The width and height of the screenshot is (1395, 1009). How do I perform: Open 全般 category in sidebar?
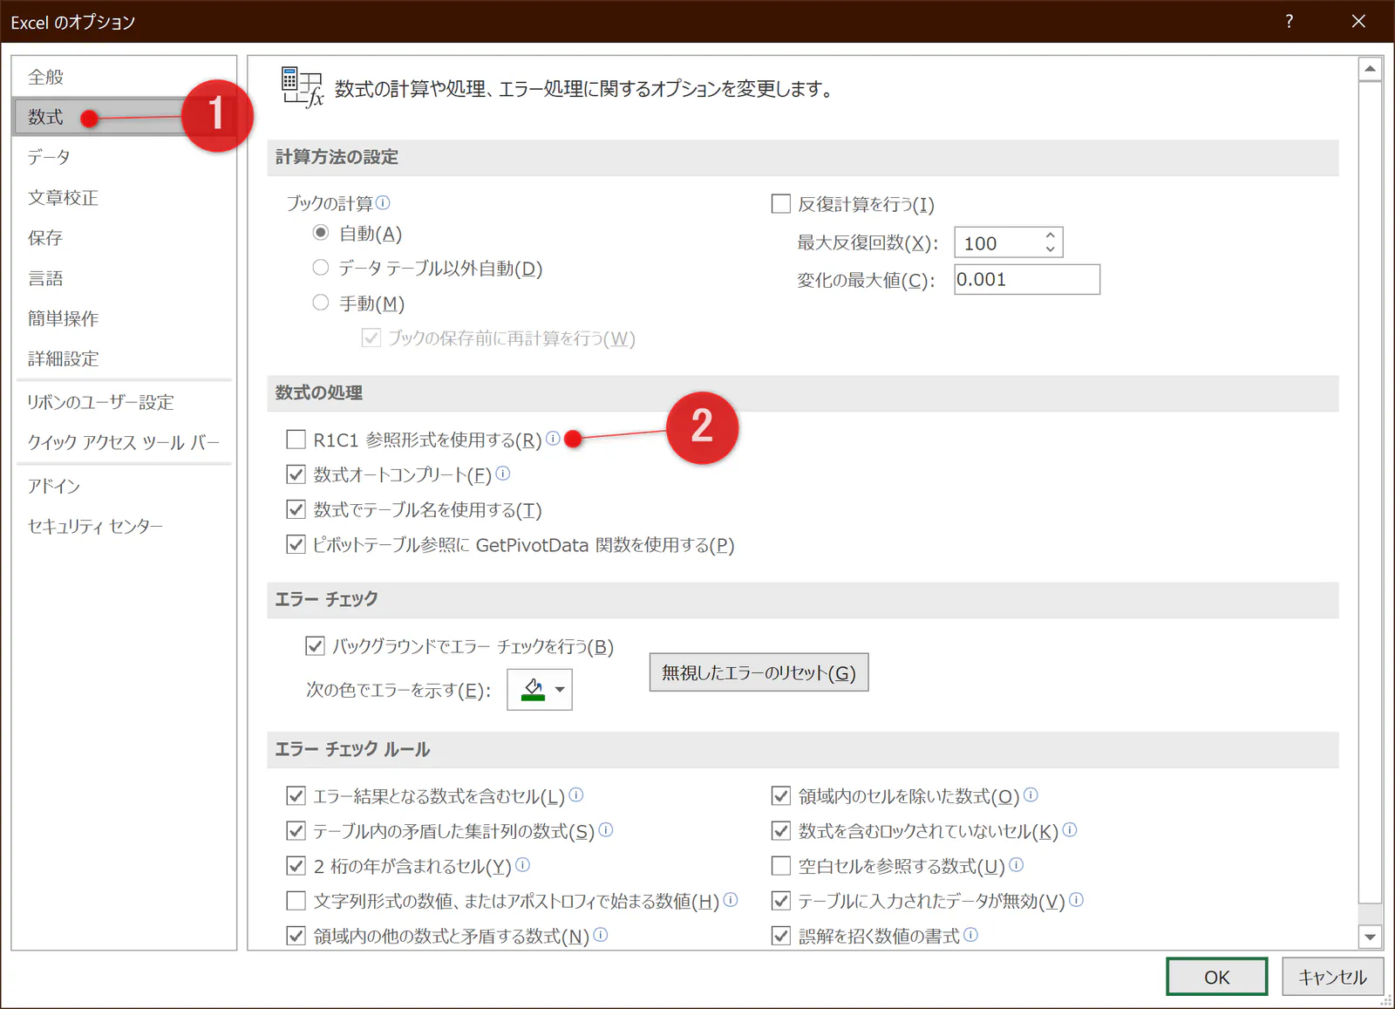tap(125, 77)
